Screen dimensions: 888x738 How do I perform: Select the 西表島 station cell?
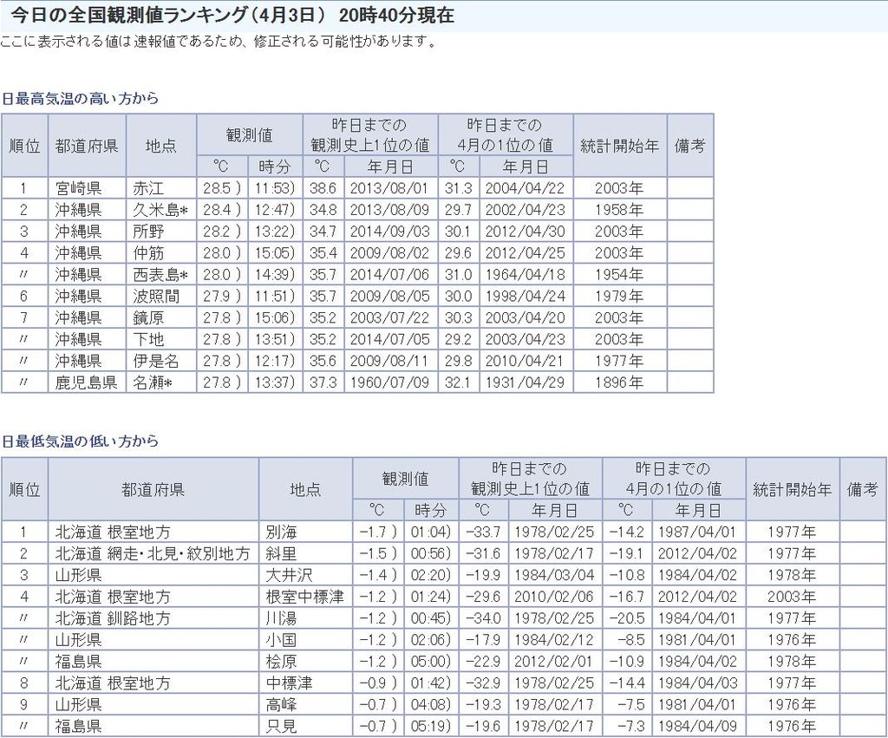point(160,275)
